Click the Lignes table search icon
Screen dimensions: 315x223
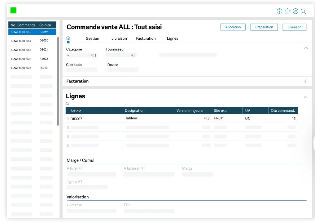pyautogui.click(x=68, y=104)
